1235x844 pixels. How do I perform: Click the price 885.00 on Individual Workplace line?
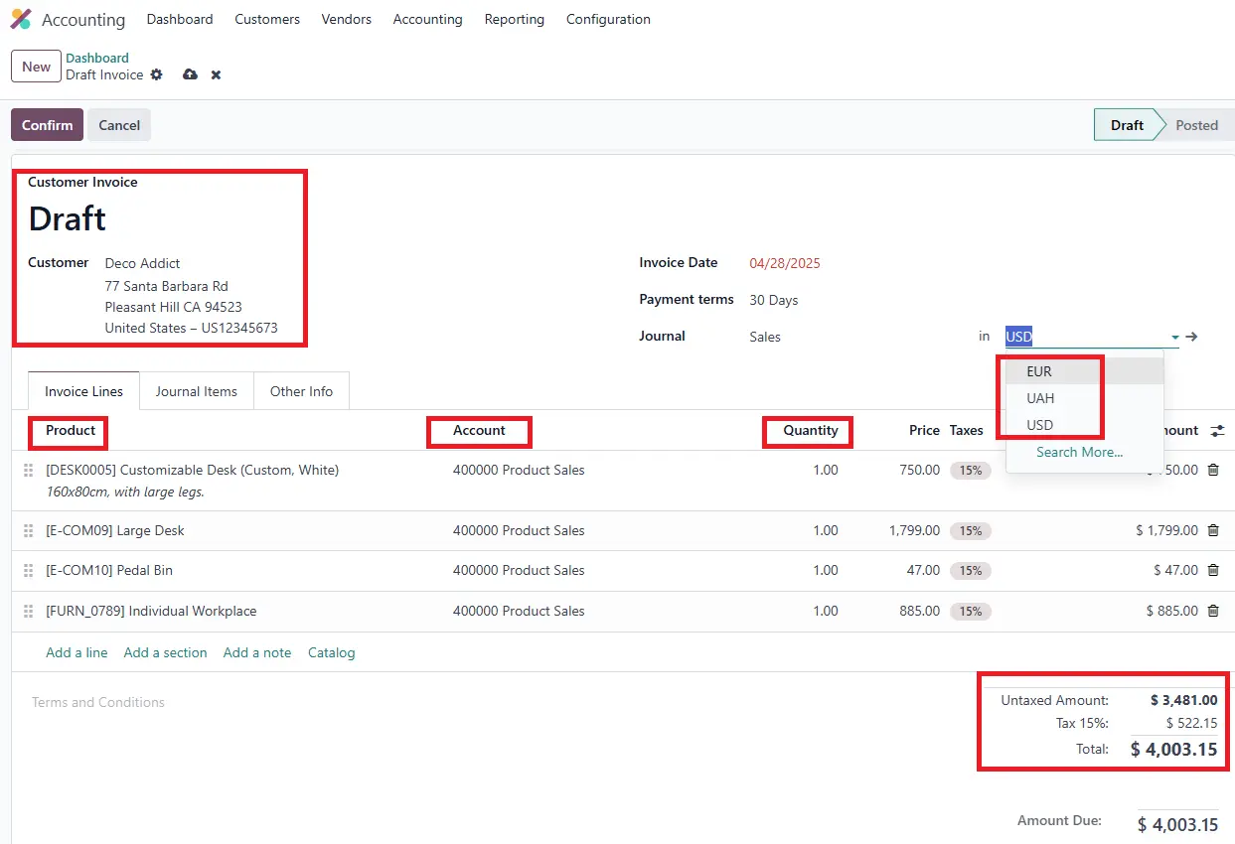tap(919, 611)
